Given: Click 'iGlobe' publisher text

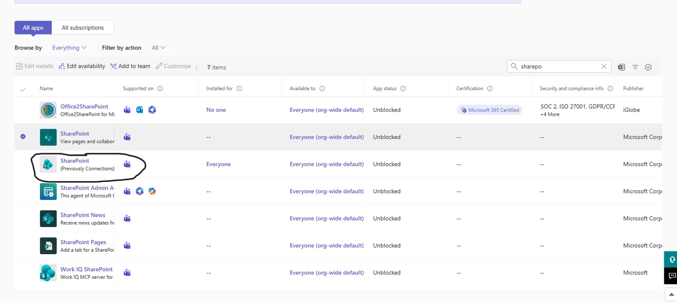Looking at the screenshot, I should (632, 110).
